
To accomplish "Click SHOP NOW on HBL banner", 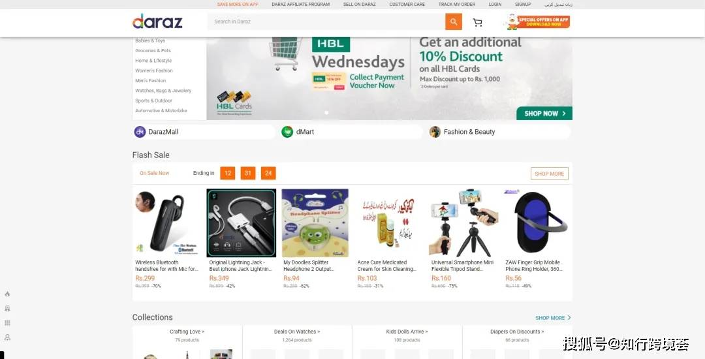I will 544,113.
